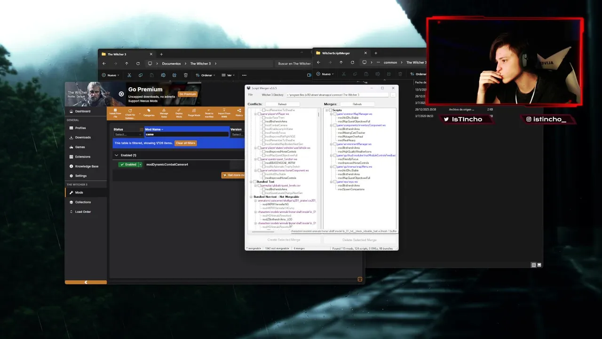Check modCombatCamera conflict checkbox
The height and width of the screenshot is (339, 602).
263,125
